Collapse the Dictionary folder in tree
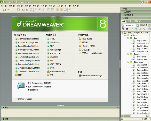Viewport: 151px width, 121px height. [x=128, y=62]
